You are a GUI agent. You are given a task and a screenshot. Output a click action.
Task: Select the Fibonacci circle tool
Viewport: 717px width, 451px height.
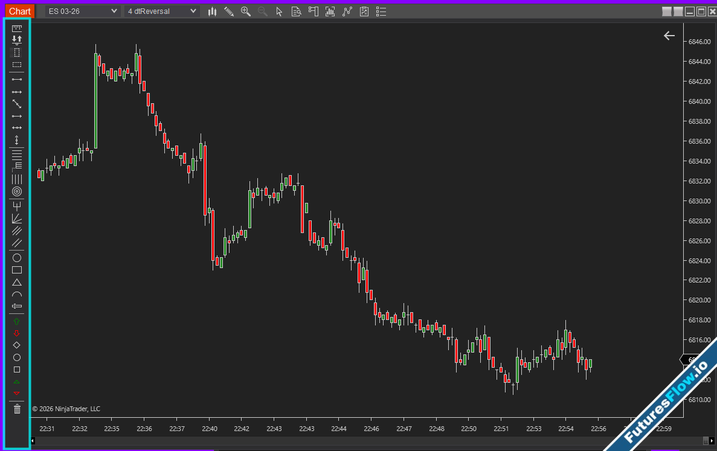pyautogui.click(x=17, y=191)
